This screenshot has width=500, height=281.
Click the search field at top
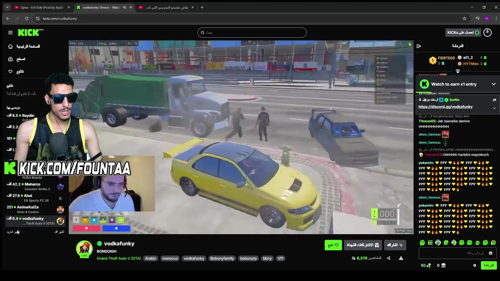tap(252, 32)
